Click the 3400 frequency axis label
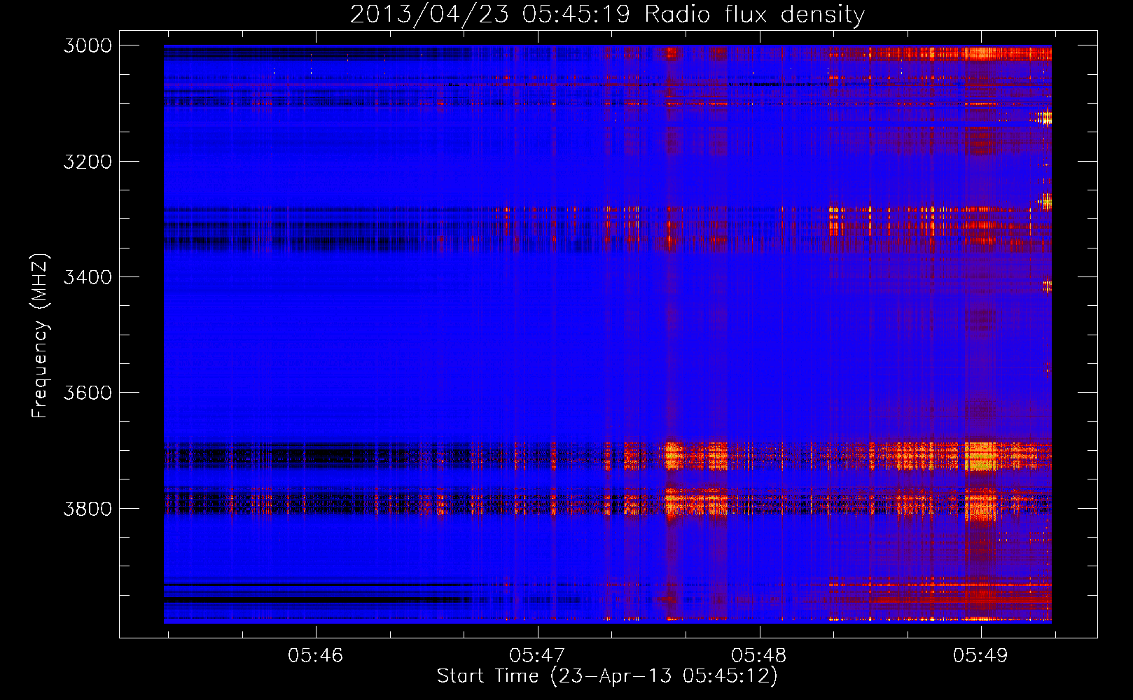The width and height of the screenshot is (1133, 700). [88, 277]
